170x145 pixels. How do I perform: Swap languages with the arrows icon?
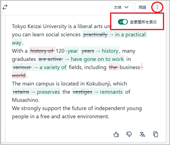[5, 7]
